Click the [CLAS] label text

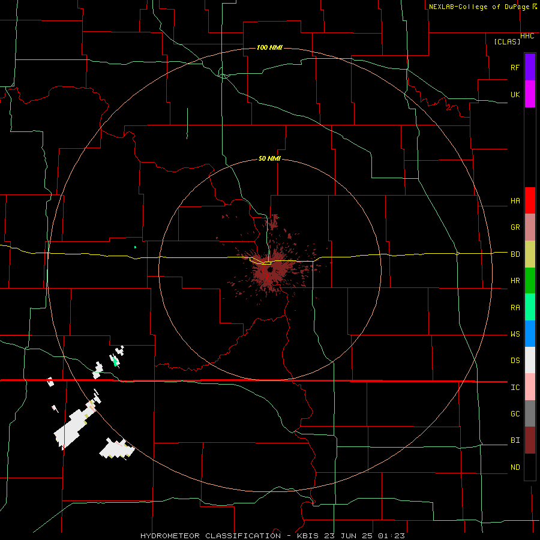[x=507, y=41]
